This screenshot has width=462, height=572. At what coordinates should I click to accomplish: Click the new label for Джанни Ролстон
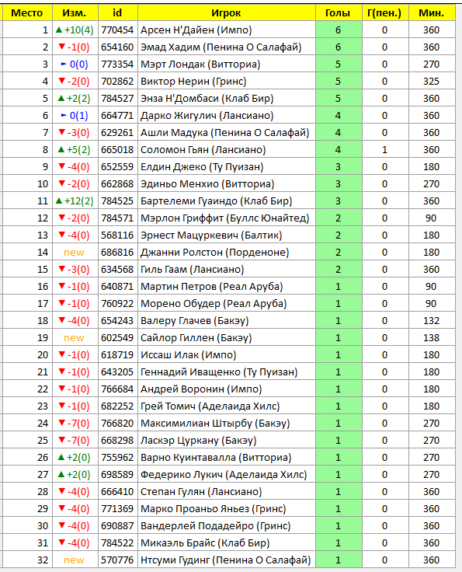(x=74, y=253)
